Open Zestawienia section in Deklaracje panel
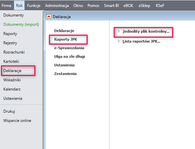This screenshot has height=149, width=195. pos(65,74)
